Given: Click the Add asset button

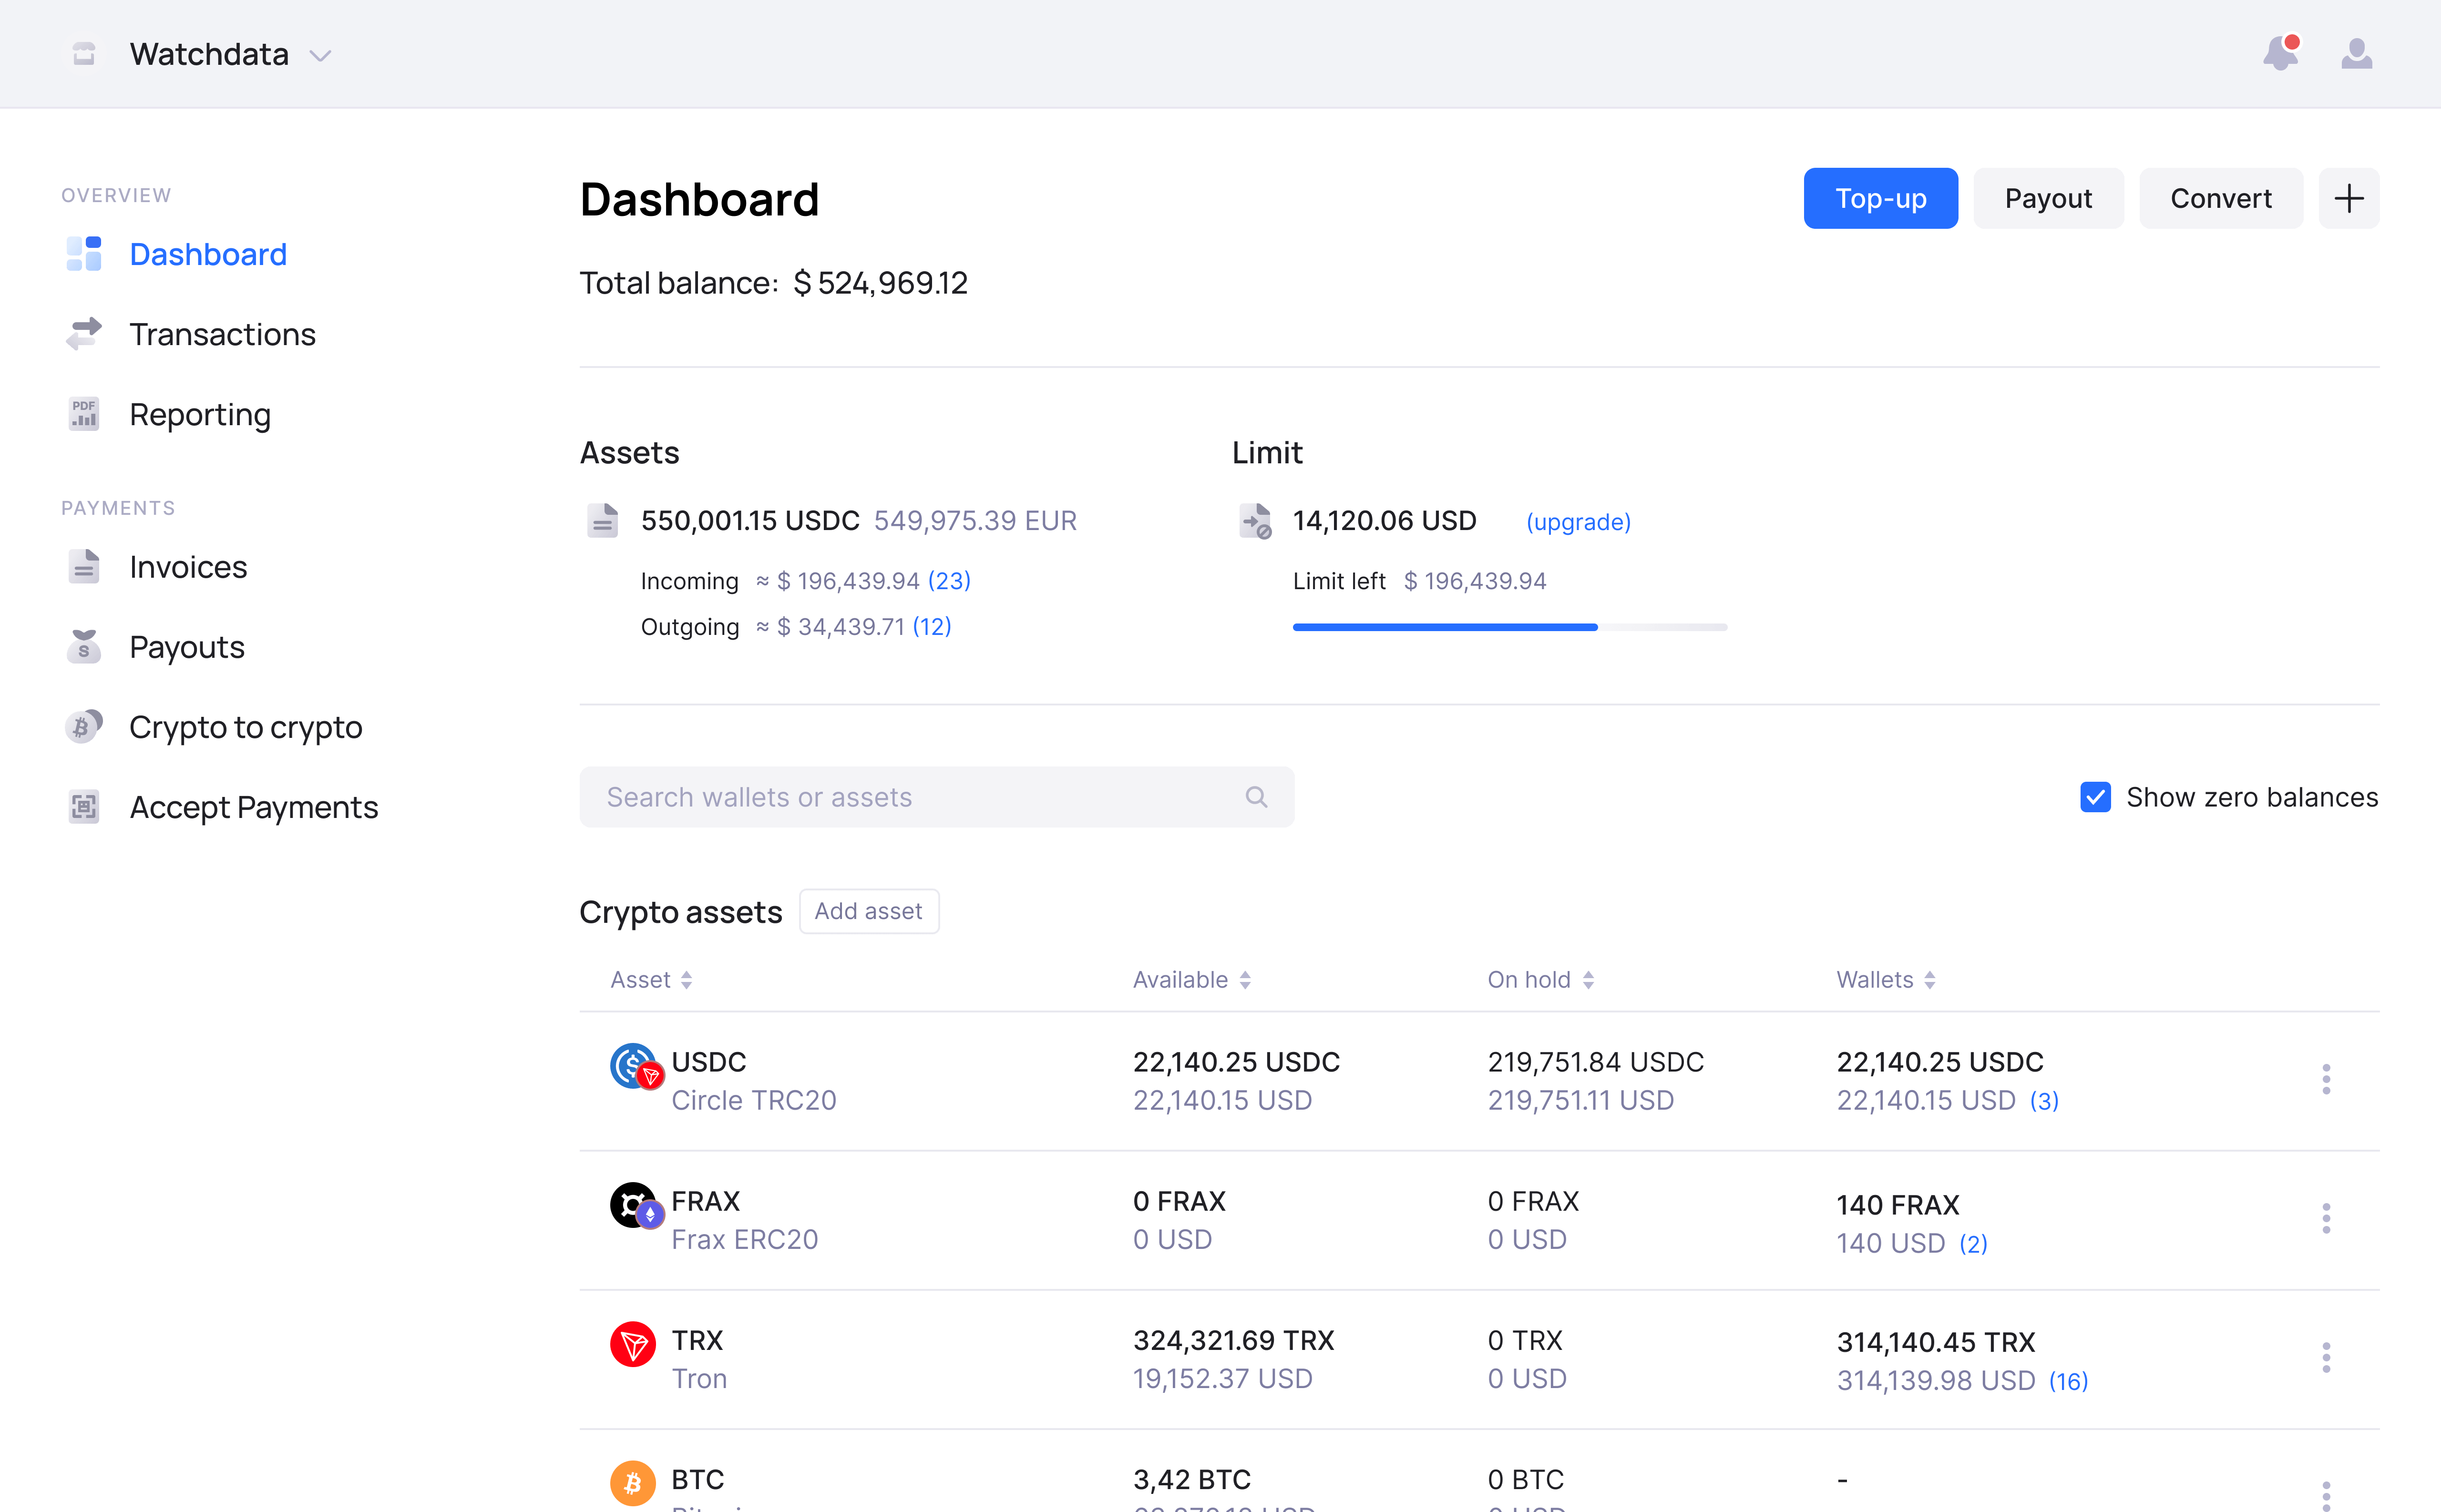Looking at the screenshot, I should 868,911.
